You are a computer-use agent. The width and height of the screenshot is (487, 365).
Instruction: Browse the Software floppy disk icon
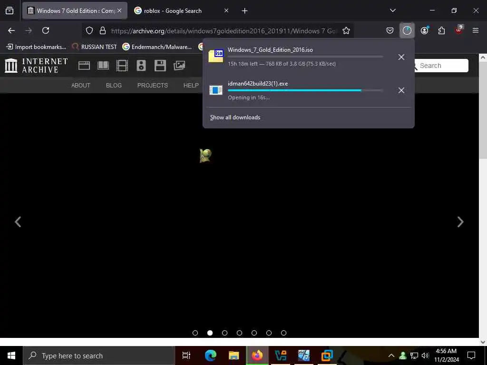click(x=160, y=66)
